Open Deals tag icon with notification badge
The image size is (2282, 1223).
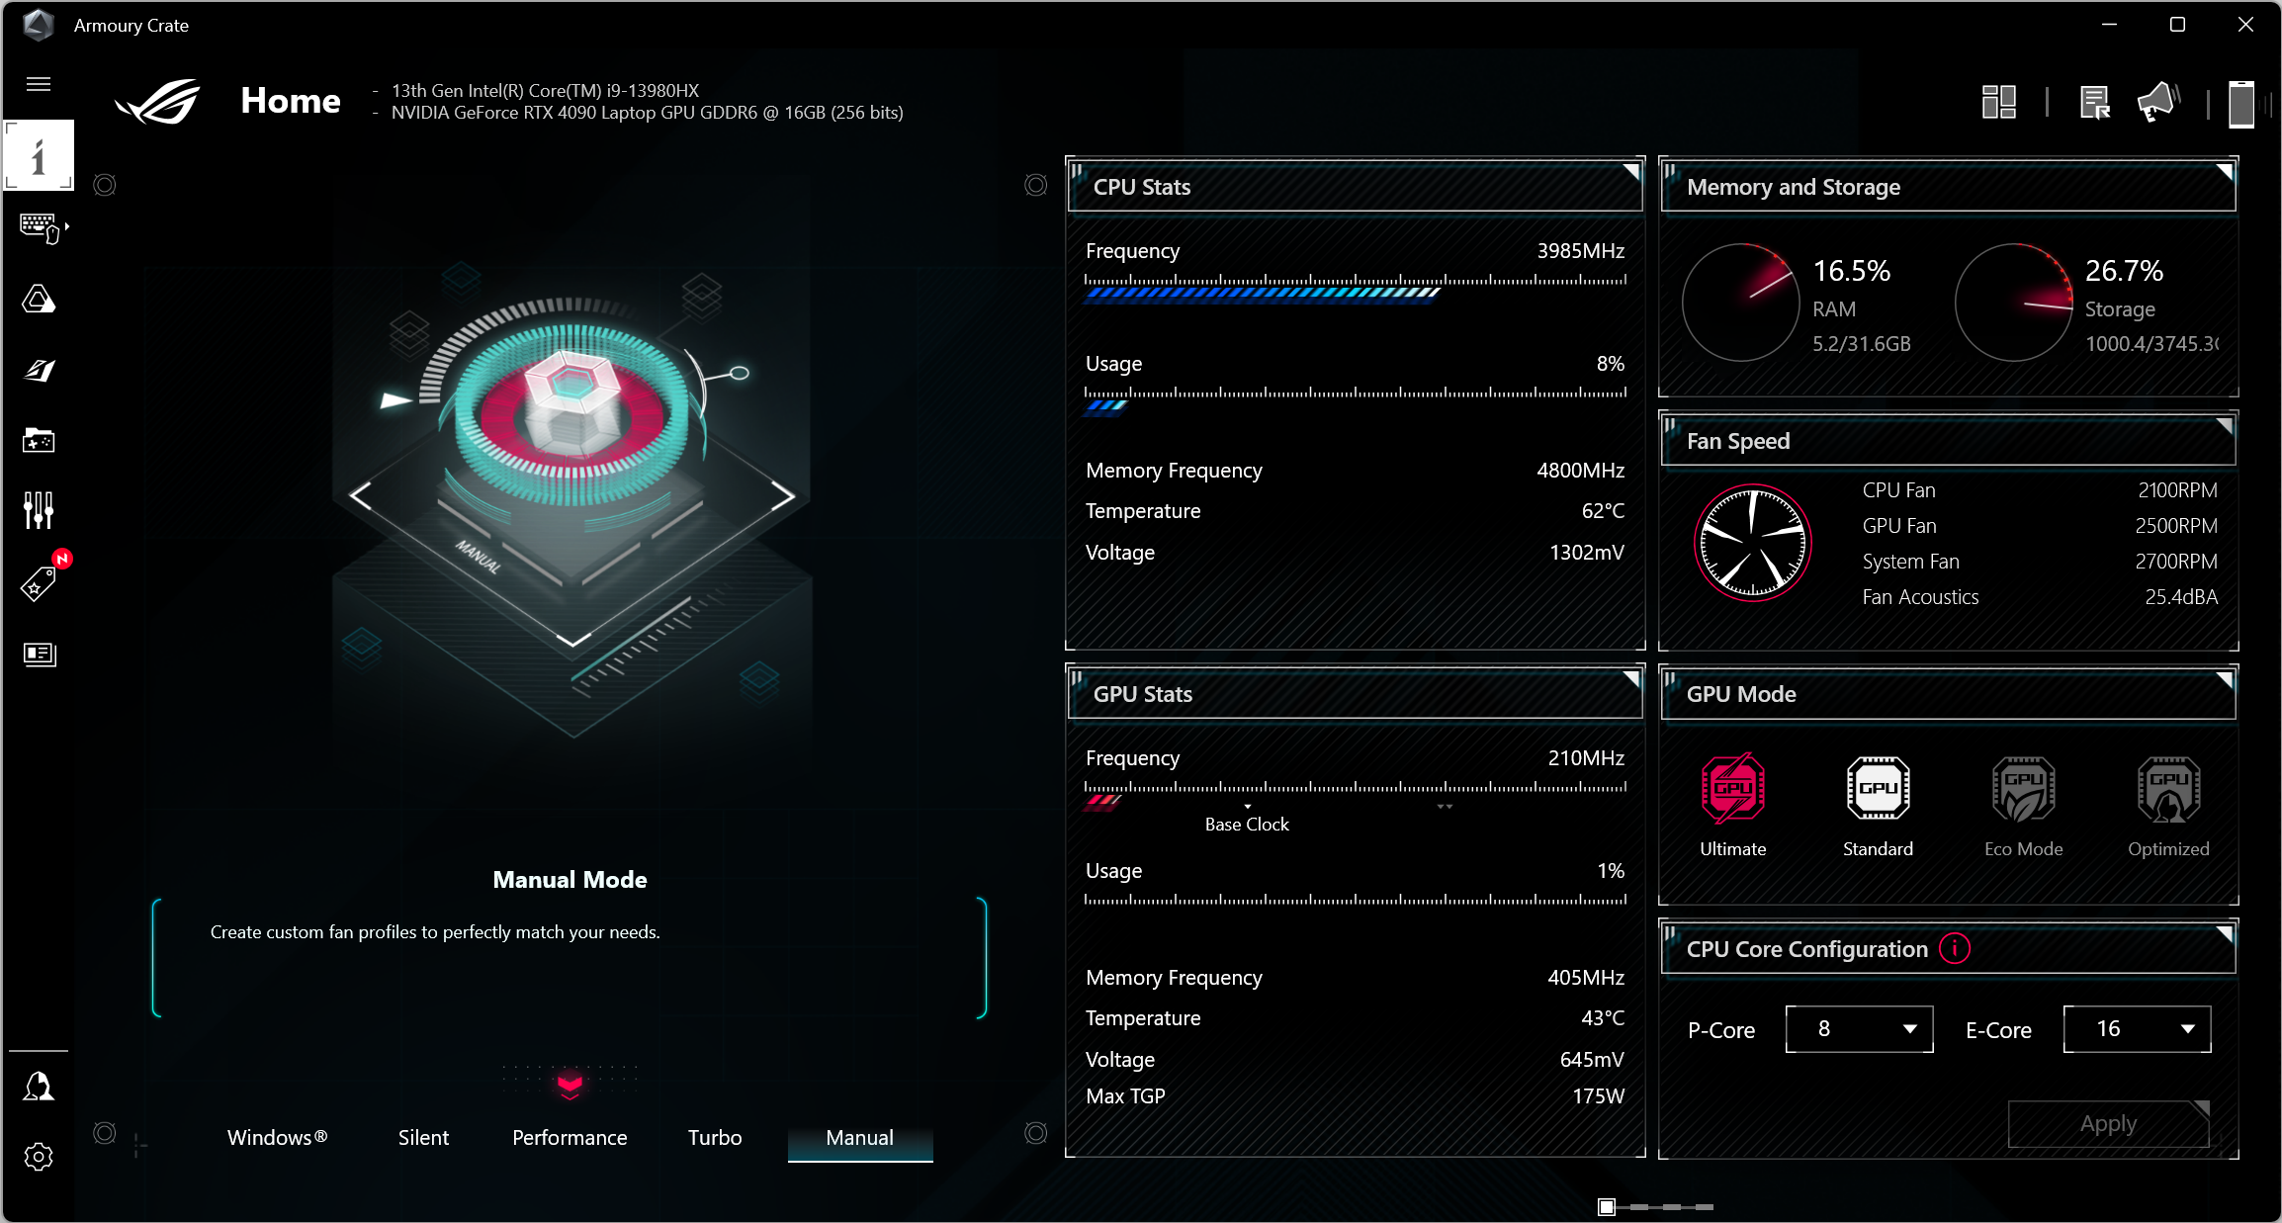pyautogui.click(x=39, y=583)
